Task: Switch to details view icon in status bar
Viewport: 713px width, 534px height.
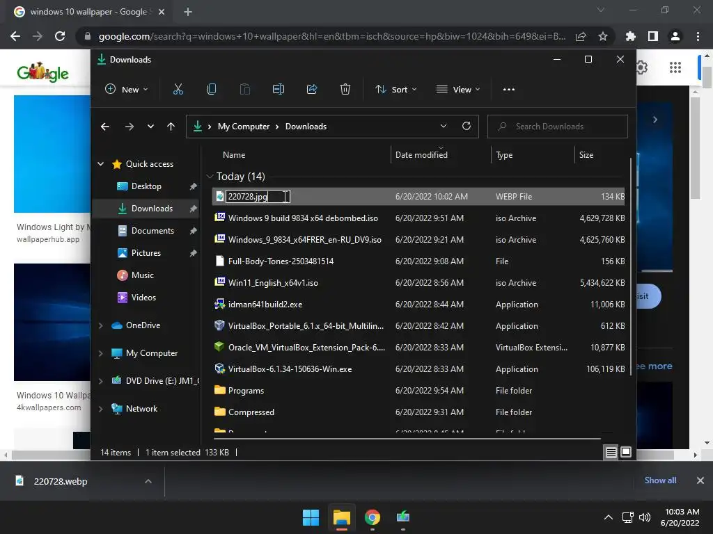Action: 611,452
